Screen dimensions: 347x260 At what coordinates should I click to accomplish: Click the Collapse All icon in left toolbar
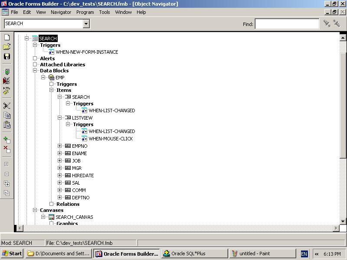pyautogui.click(x=7, y=193)
